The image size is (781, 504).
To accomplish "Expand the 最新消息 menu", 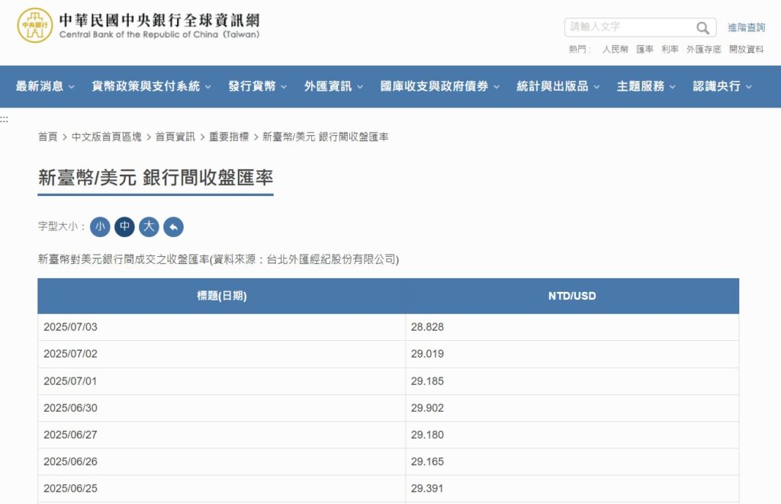I will click(45, 86).
